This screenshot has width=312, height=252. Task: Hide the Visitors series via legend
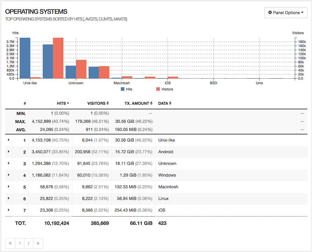(x=165, y=89)
